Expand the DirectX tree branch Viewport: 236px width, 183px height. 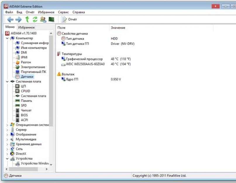(x=7, y=154)
